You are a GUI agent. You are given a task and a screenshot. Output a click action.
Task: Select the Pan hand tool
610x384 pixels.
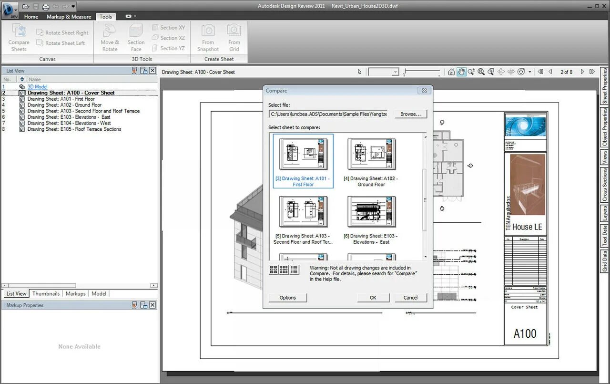point(461,72)
